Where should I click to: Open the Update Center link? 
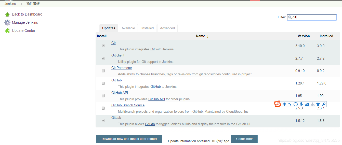23,31
